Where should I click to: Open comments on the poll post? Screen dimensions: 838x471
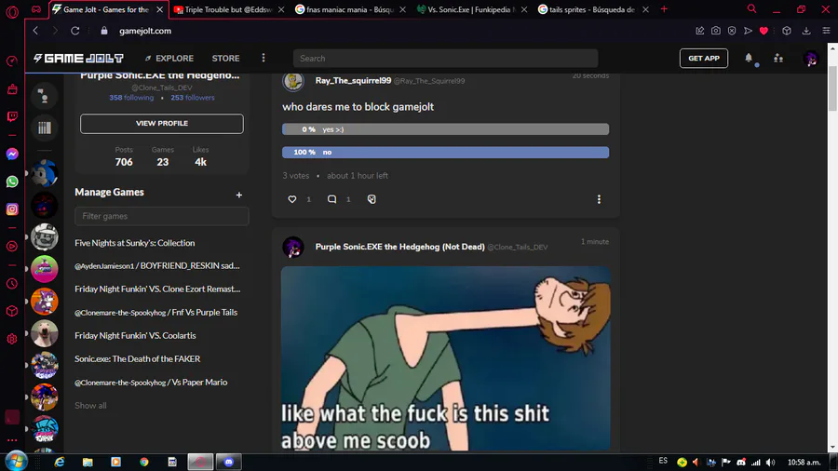pos(331,199)
